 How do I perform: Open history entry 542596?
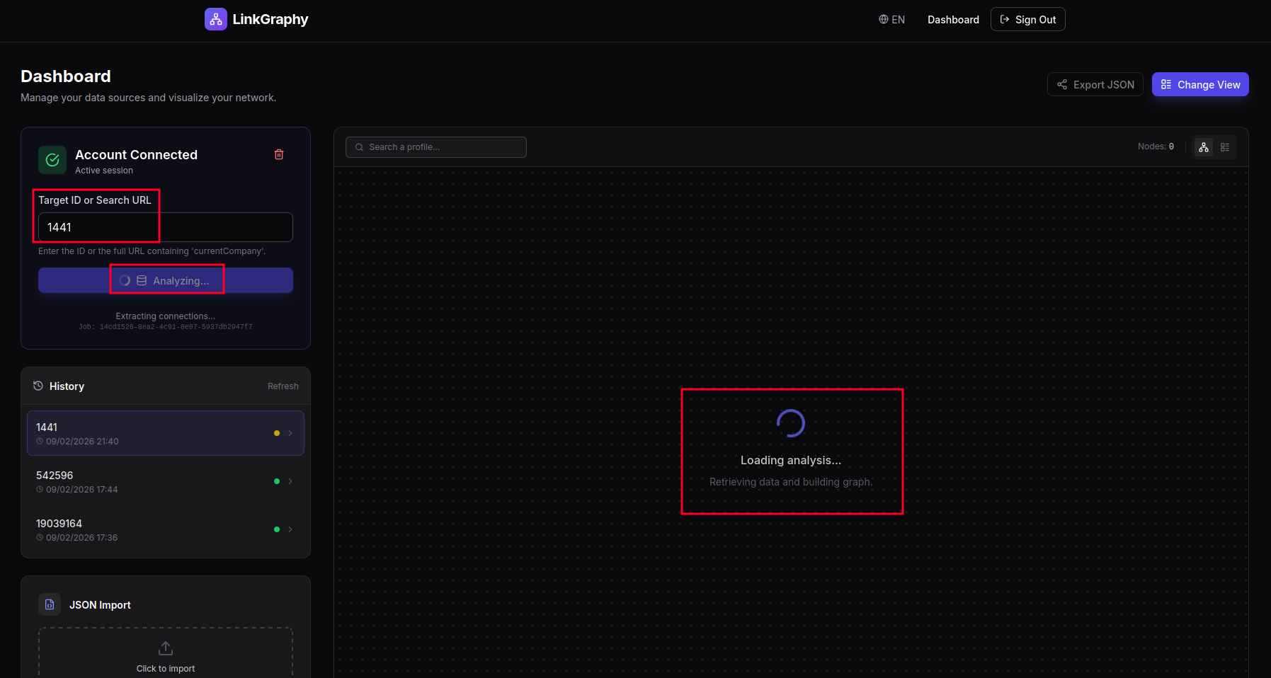coord(166,481)
